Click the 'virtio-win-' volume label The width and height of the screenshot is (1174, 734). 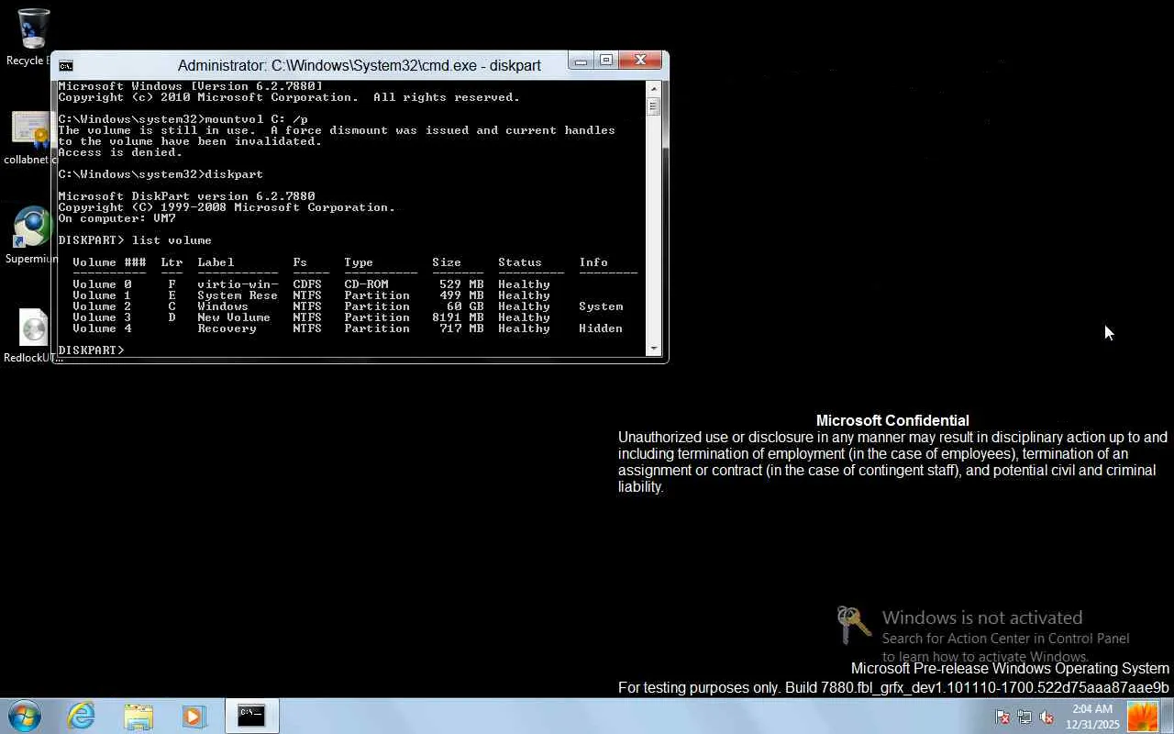pos(238,284)
